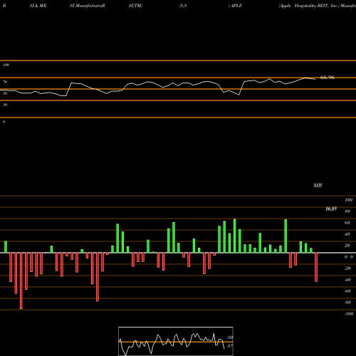Click the MR axis label 60
The width and height of the screenshot is (356, 356).
click(347, 223)
